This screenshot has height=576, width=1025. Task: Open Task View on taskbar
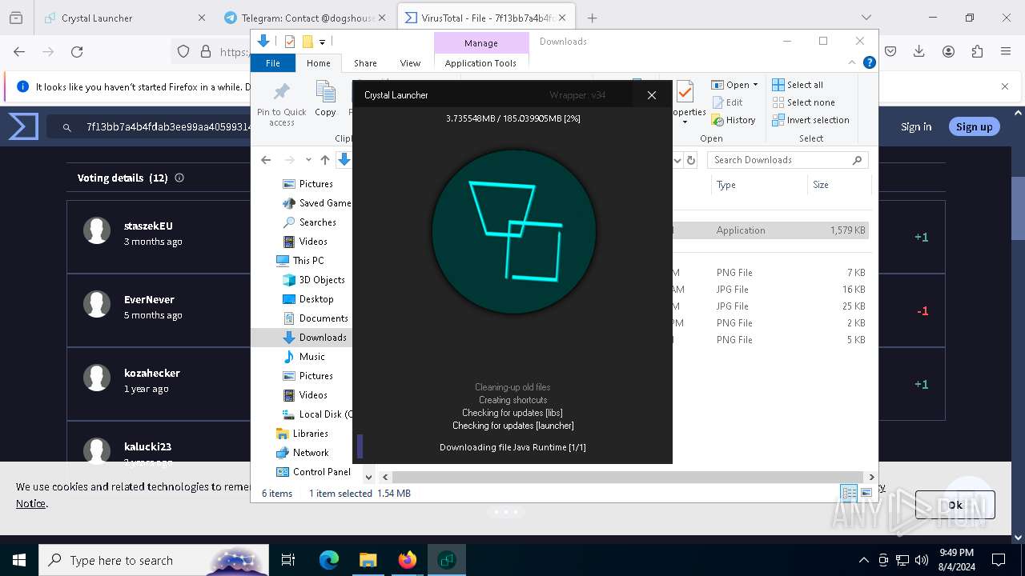pyautogui.click(x=288, y=560)
